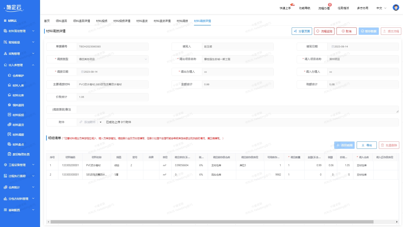
Task: Click the 工程设备管理 menu icon
Action: point(5,165)
